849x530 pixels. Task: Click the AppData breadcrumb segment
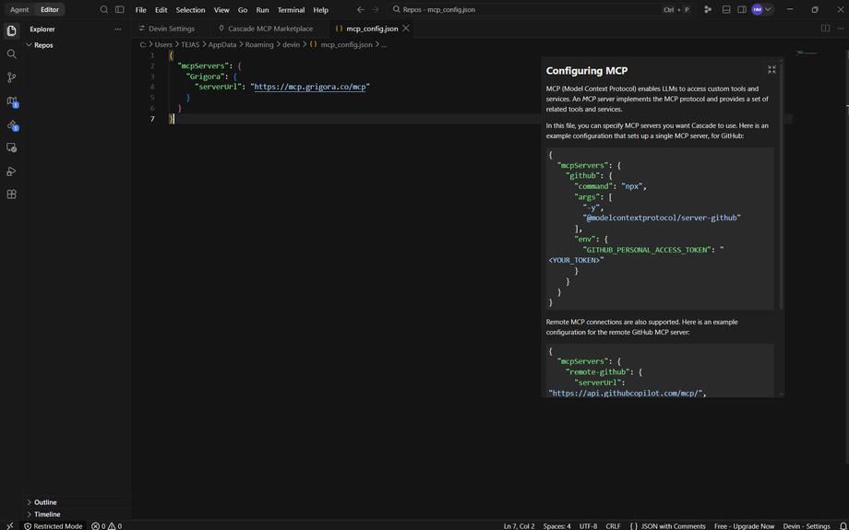pyautogui.click(x=222, y=45)
